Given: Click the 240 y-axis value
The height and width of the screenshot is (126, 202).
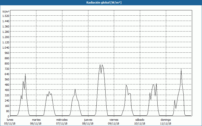Looking at the screenshot, I should (x=7, y=100).
